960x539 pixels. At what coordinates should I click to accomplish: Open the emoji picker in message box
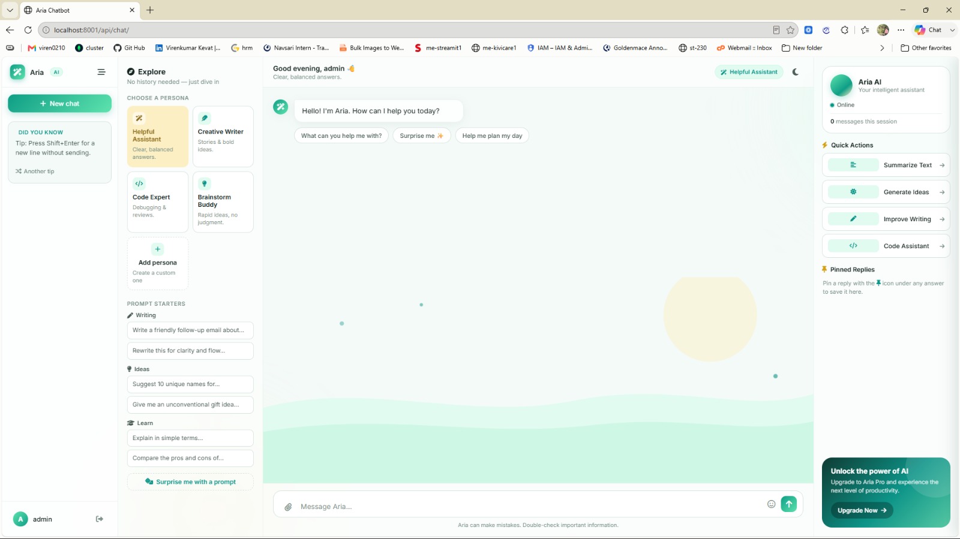pos(772,504)
